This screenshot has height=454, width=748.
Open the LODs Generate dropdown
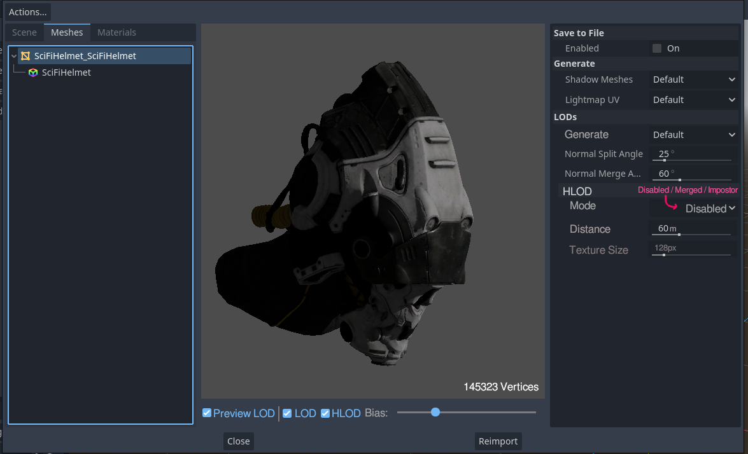693,134
